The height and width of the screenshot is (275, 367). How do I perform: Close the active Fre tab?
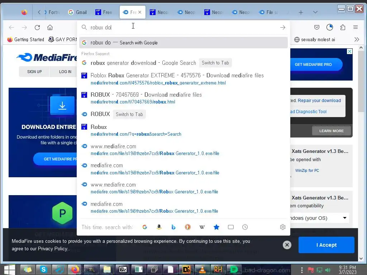click(140, 12)
